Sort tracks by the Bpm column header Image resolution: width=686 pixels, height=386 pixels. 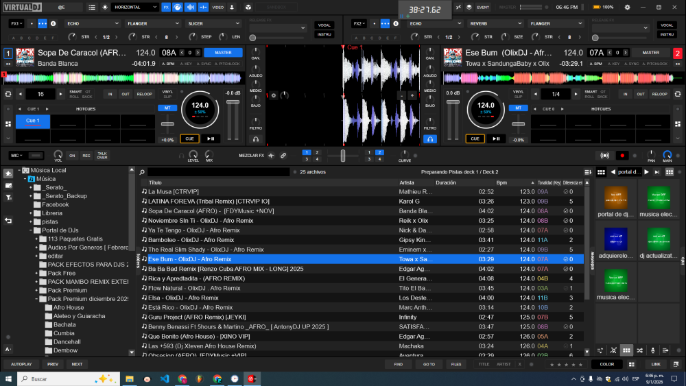click(x=501, y=183)
